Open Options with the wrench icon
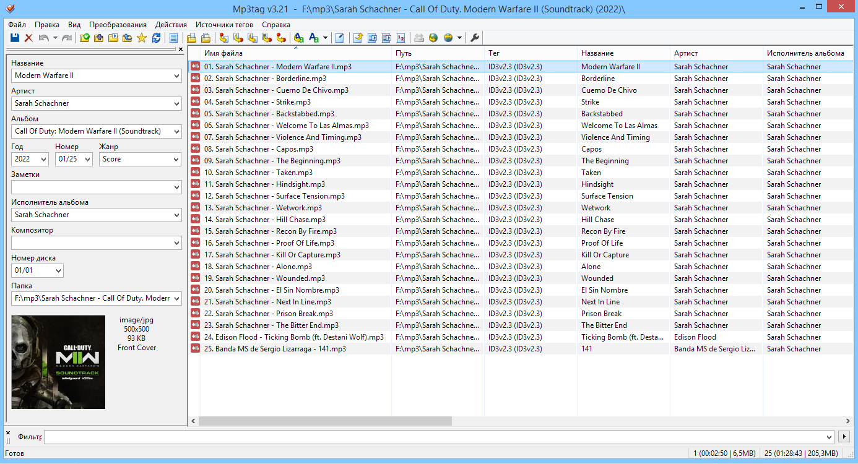The image size is (858, 464). (475, 38)
